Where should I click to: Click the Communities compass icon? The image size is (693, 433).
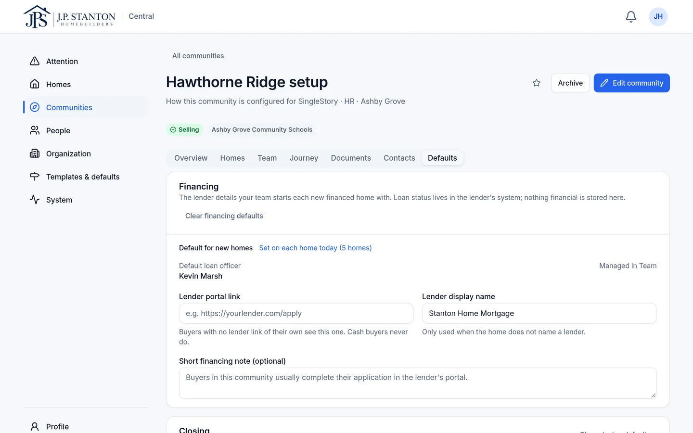[x=35, y=107]
